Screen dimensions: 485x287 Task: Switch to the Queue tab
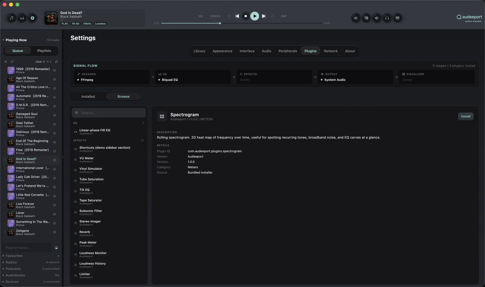coord(18,51)
